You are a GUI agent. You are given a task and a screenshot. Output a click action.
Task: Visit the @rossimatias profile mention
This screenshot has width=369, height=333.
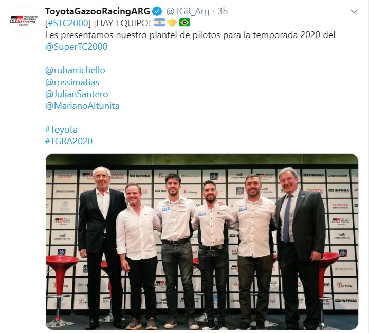click(x=72, y=82)
